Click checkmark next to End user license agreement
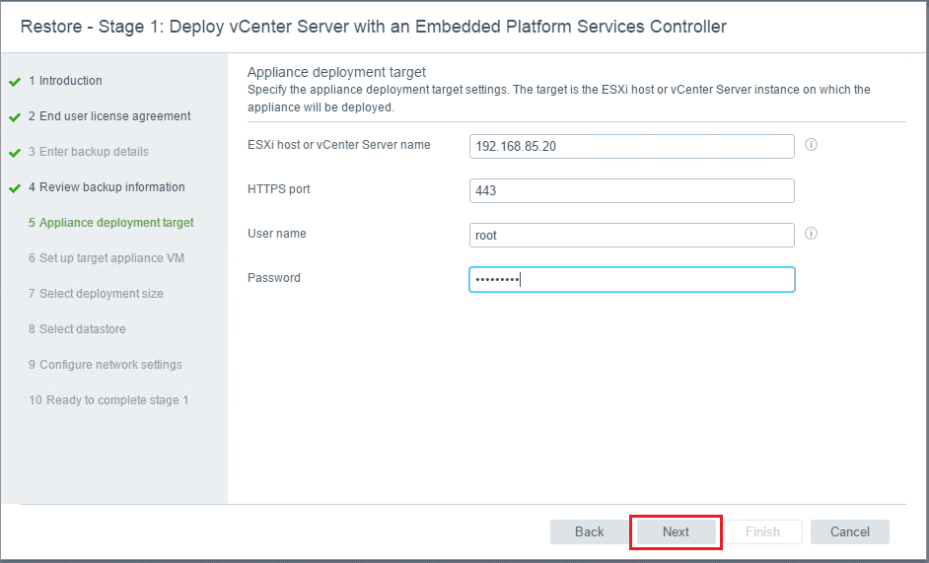The image size is (929, 563). tap(15, 117)
